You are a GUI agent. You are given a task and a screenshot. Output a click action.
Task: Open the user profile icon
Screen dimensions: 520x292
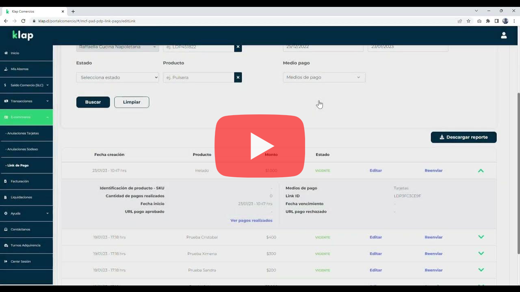(x=504, y=35)
